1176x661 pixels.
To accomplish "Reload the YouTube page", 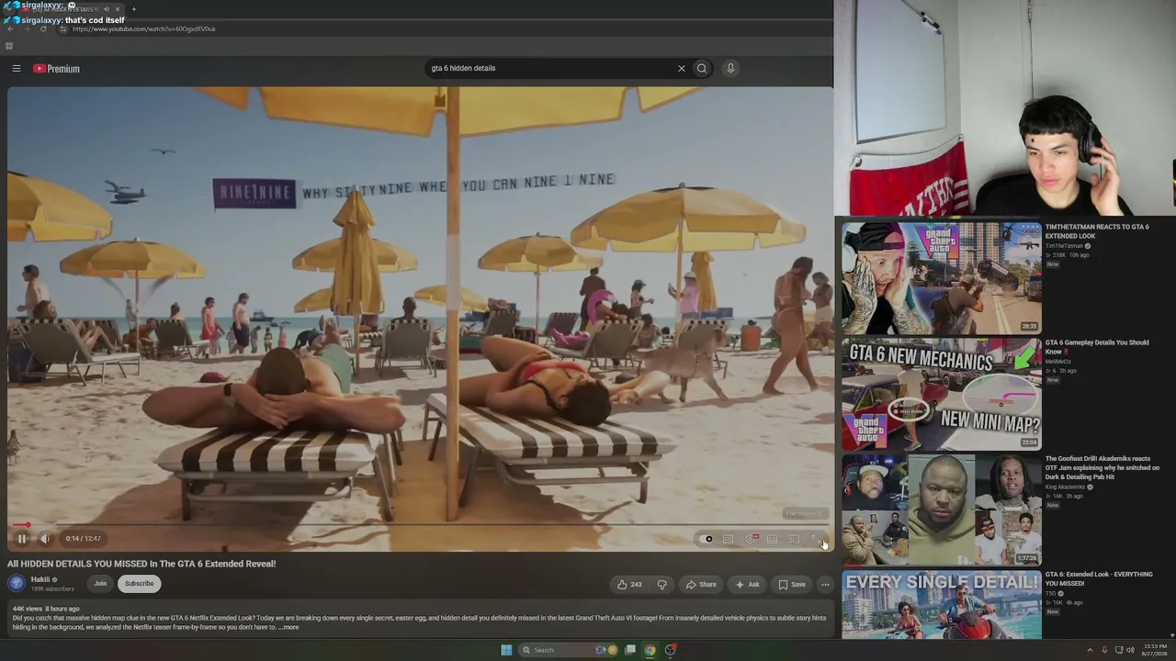I will [43, 29].
